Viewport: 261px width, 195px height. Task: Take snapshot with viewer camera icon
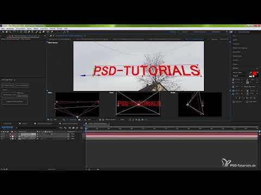pos(79,120)
